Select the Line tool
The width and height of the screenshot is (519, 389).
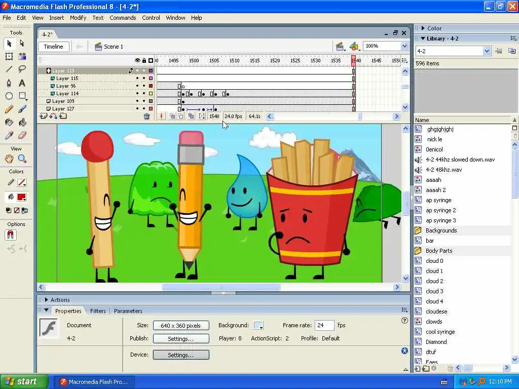coord(9,69)
